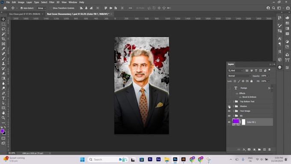Select the Hand tool
This screenshot has height=164, width=291.
point(3,113)
